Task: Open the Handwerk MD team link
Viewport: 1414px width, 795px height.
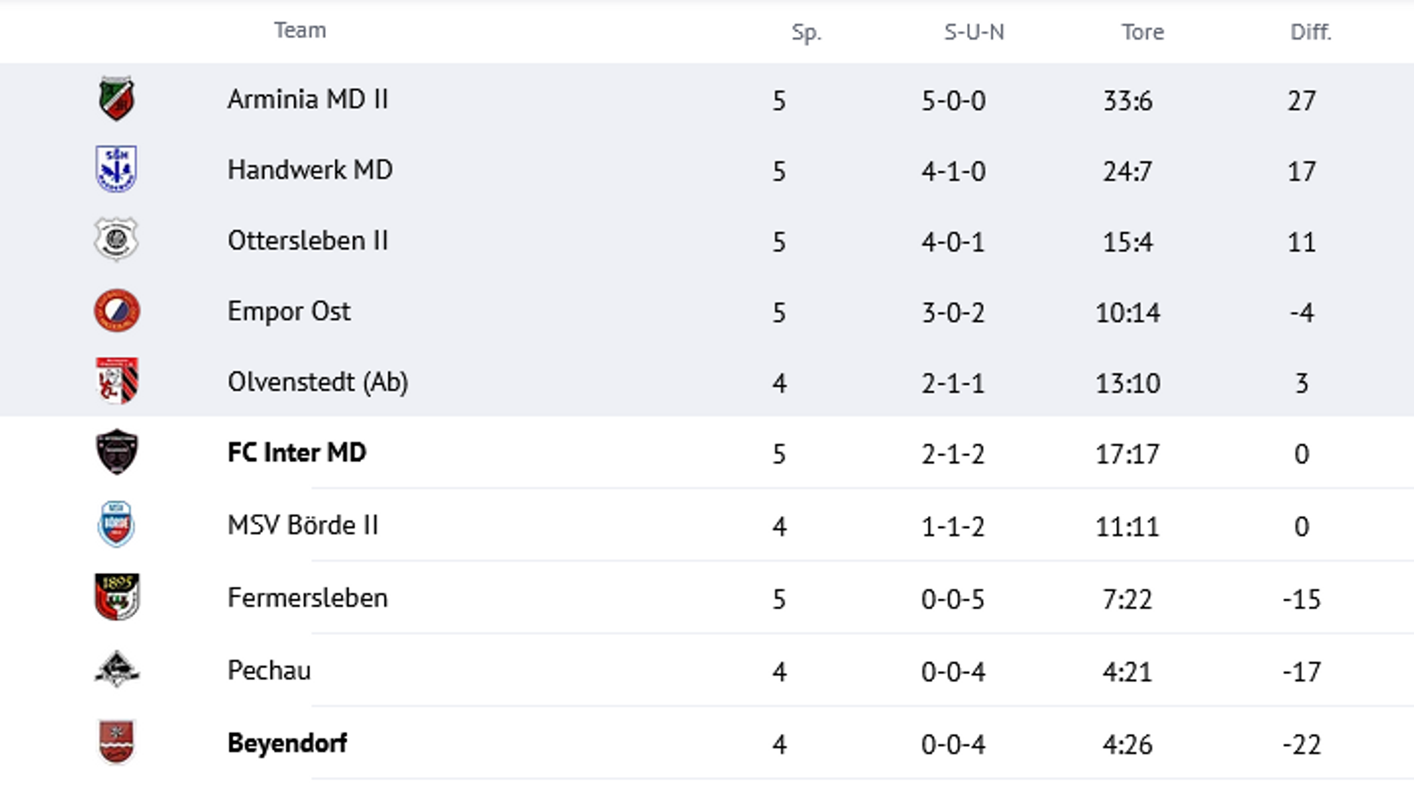Action: coord(310,170)
